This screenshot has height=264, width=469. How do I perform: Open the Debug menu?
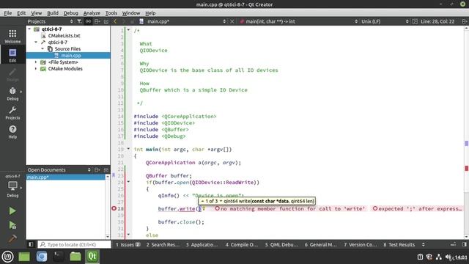[71, 13]
